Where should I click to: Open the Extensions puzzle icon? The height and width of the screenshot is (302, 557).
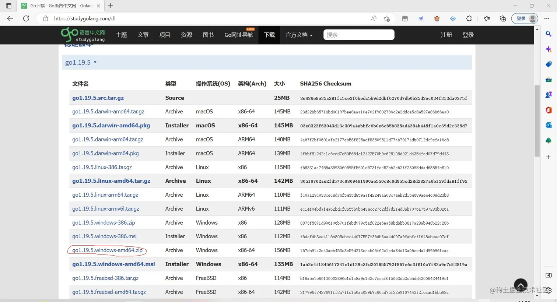point(469,18)
